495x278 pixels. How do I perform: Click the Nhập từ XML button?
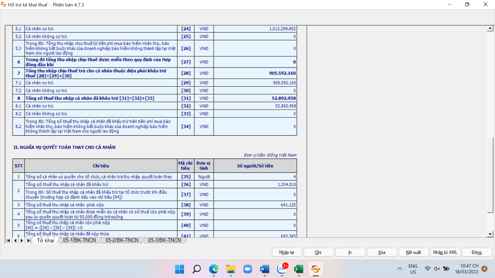[x=445, y=252]
